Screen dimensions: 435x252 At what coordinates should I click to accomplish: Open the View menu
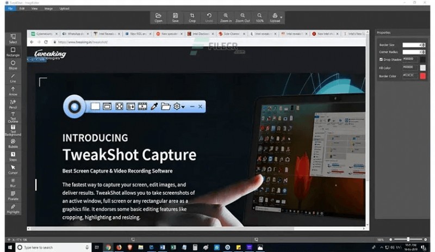point(34,8)
